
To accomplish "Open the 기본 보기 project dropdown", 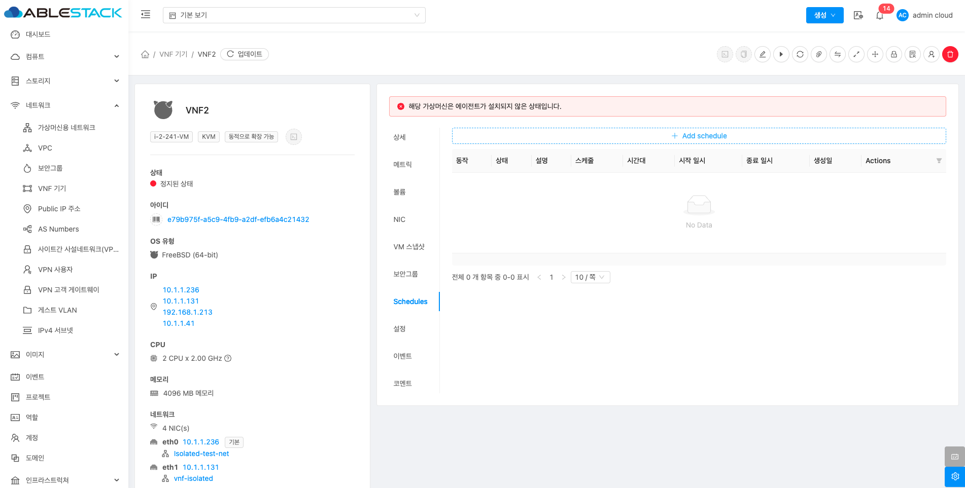I will (294, 15).
